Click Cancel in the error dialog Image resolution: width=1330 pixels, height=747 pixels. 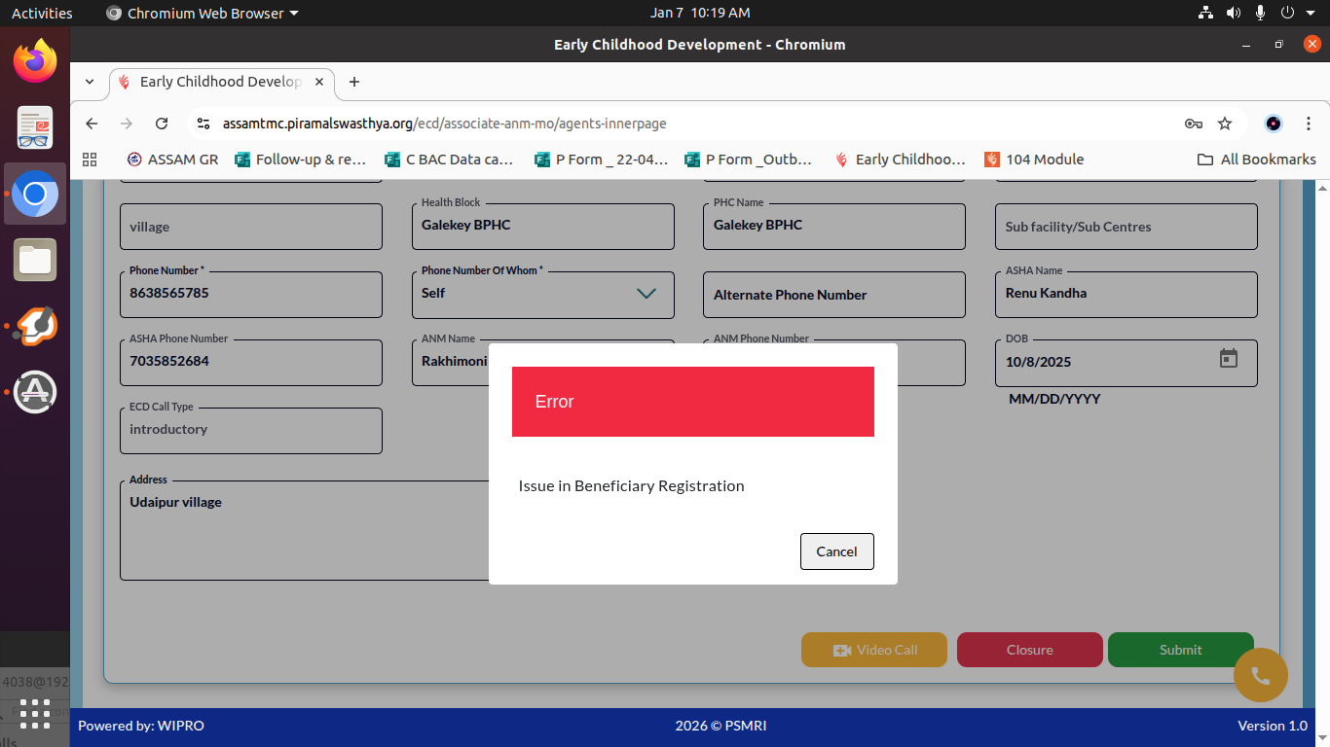coord(836,551)
